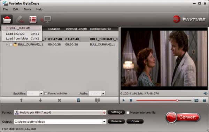Click the Destination File column header

coord(101,29)
